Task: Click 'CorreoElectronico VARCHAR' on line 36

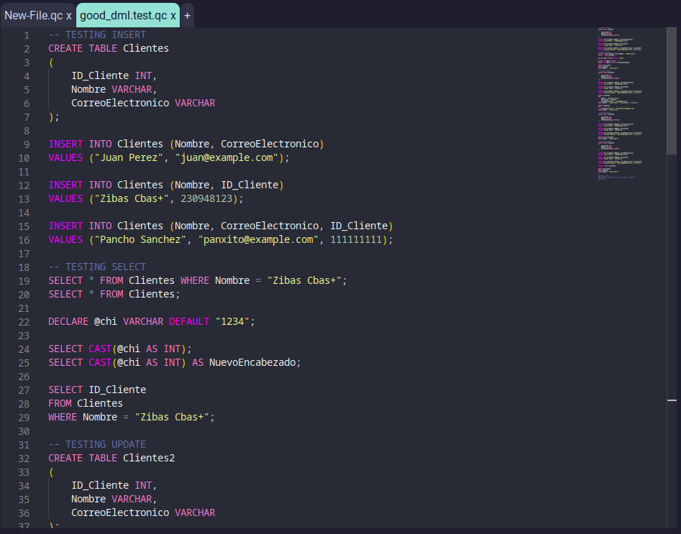Action: pos(143,512)
